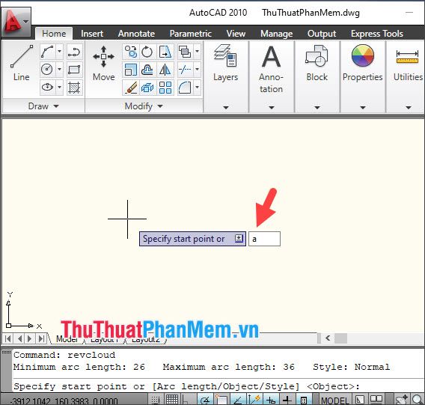425x405 pixels.
Task: Select the Circle tool
Action: pos(47,70)
